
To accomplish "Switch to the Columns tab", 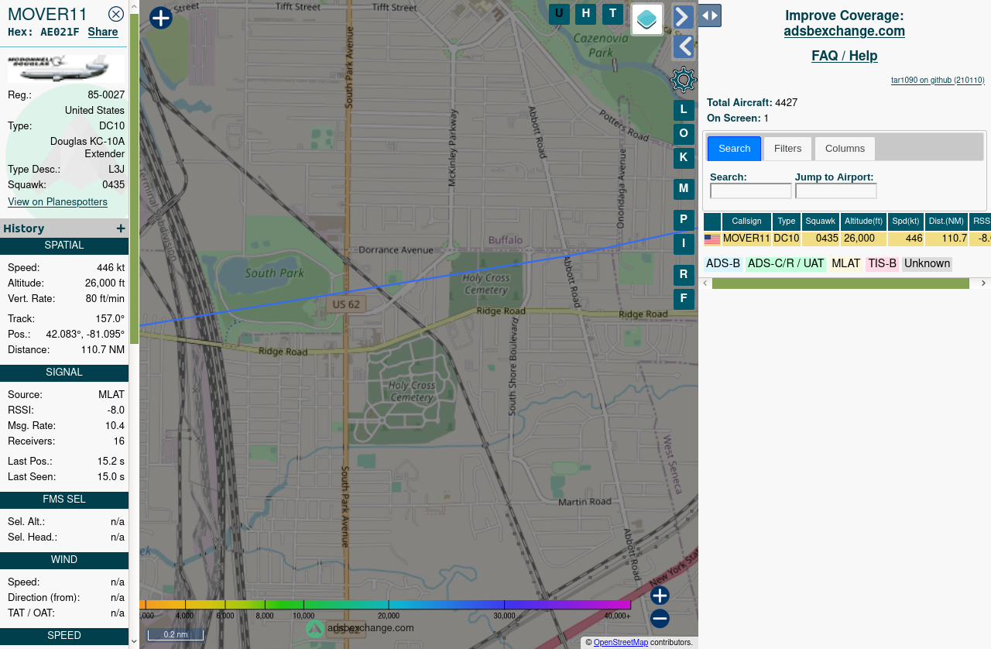I will (x=845, y=149).
